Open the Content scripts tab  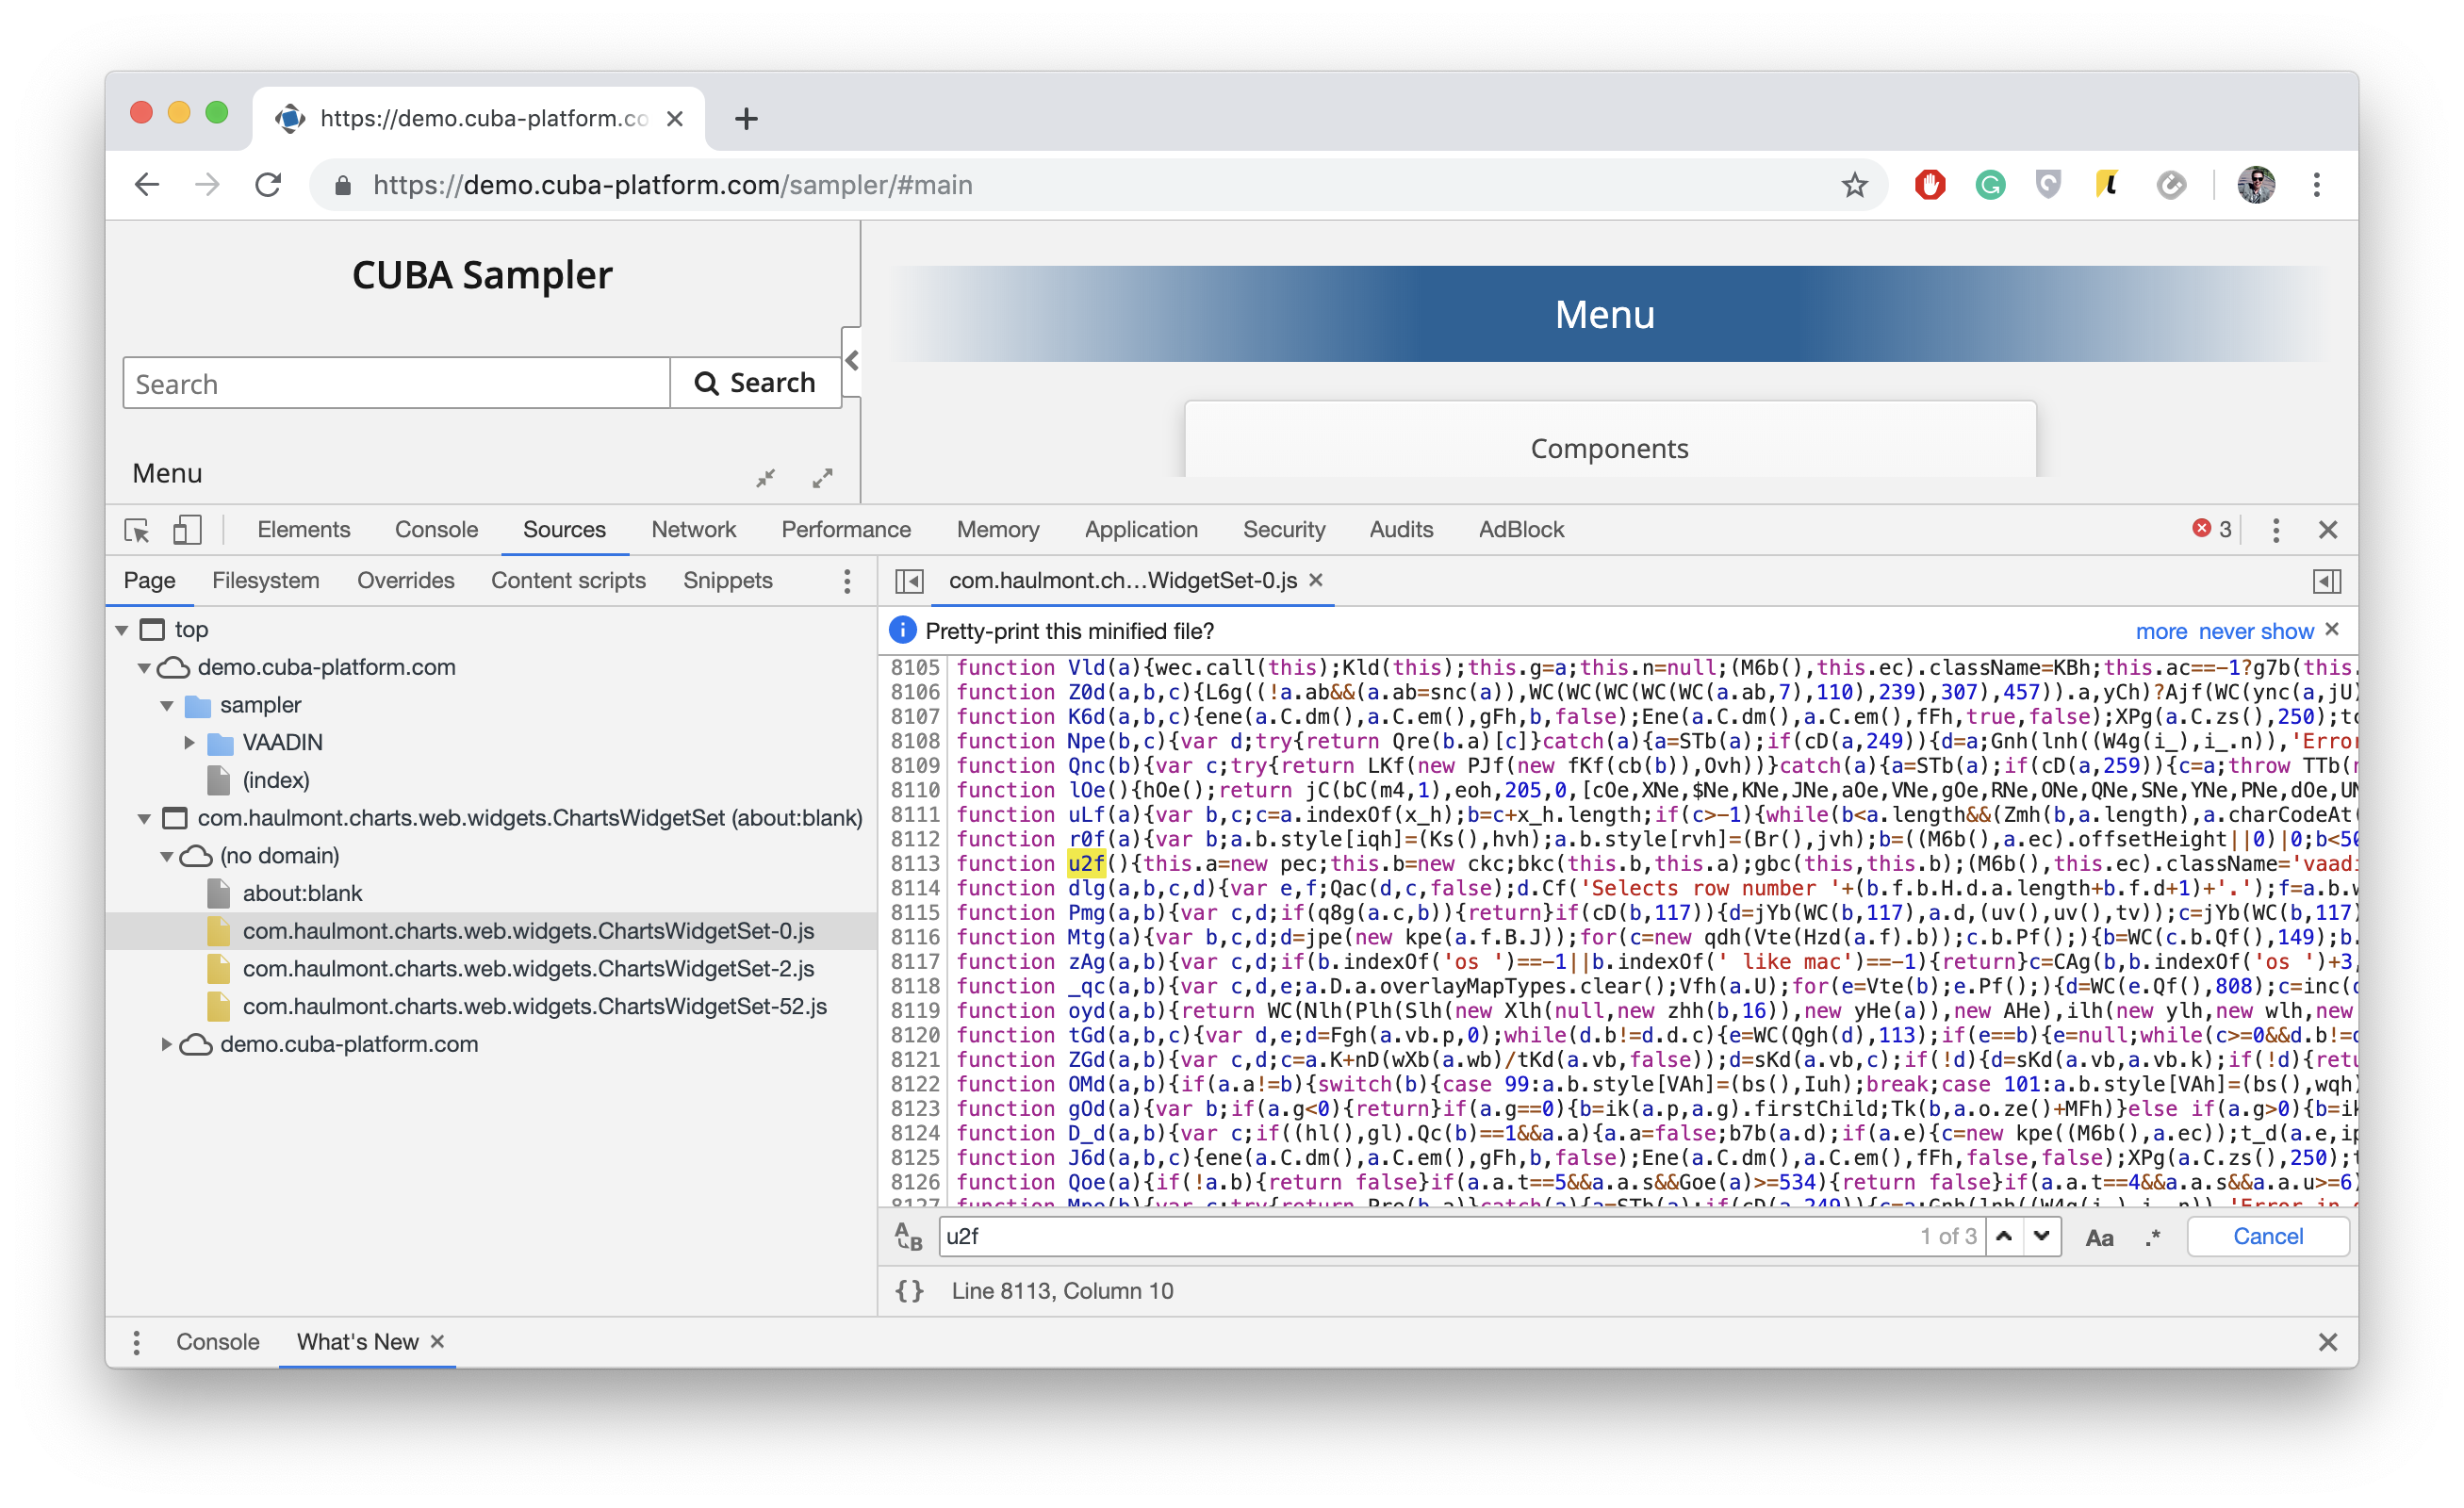[x=568, y=581]
